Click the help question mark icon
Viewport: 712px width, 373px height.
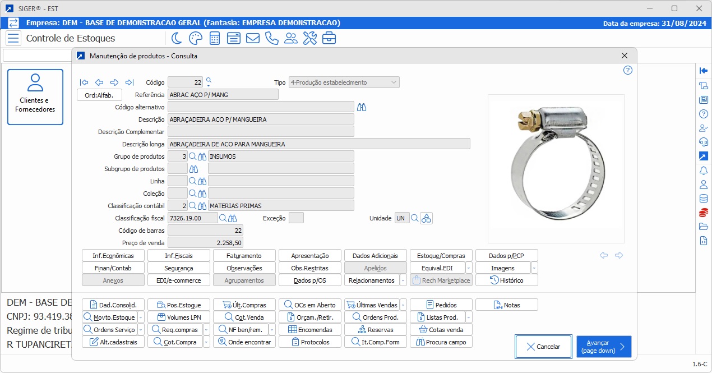(628, 70)
